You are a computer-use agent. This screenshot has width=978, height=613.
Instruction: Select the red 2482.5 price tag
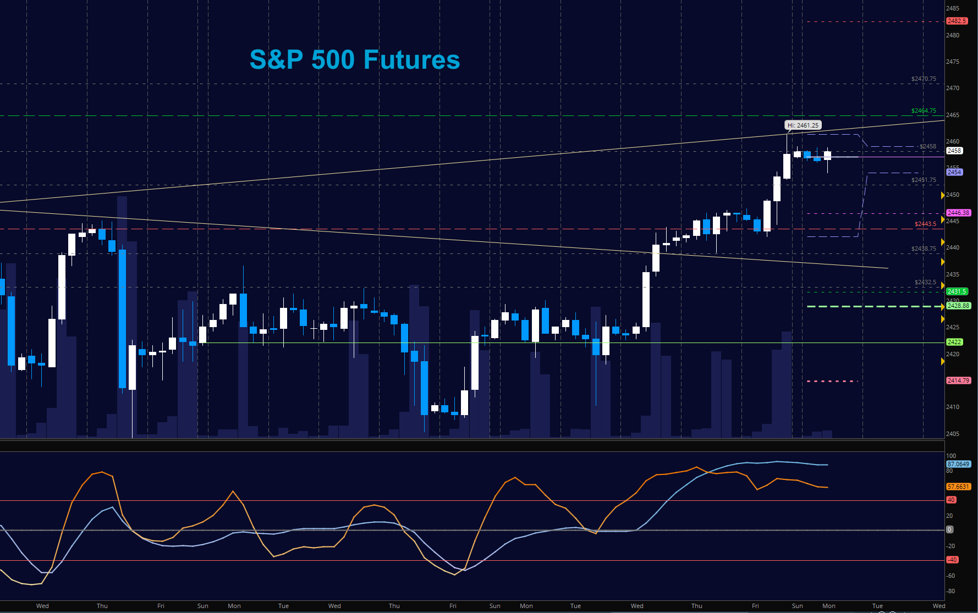(957, 21)
